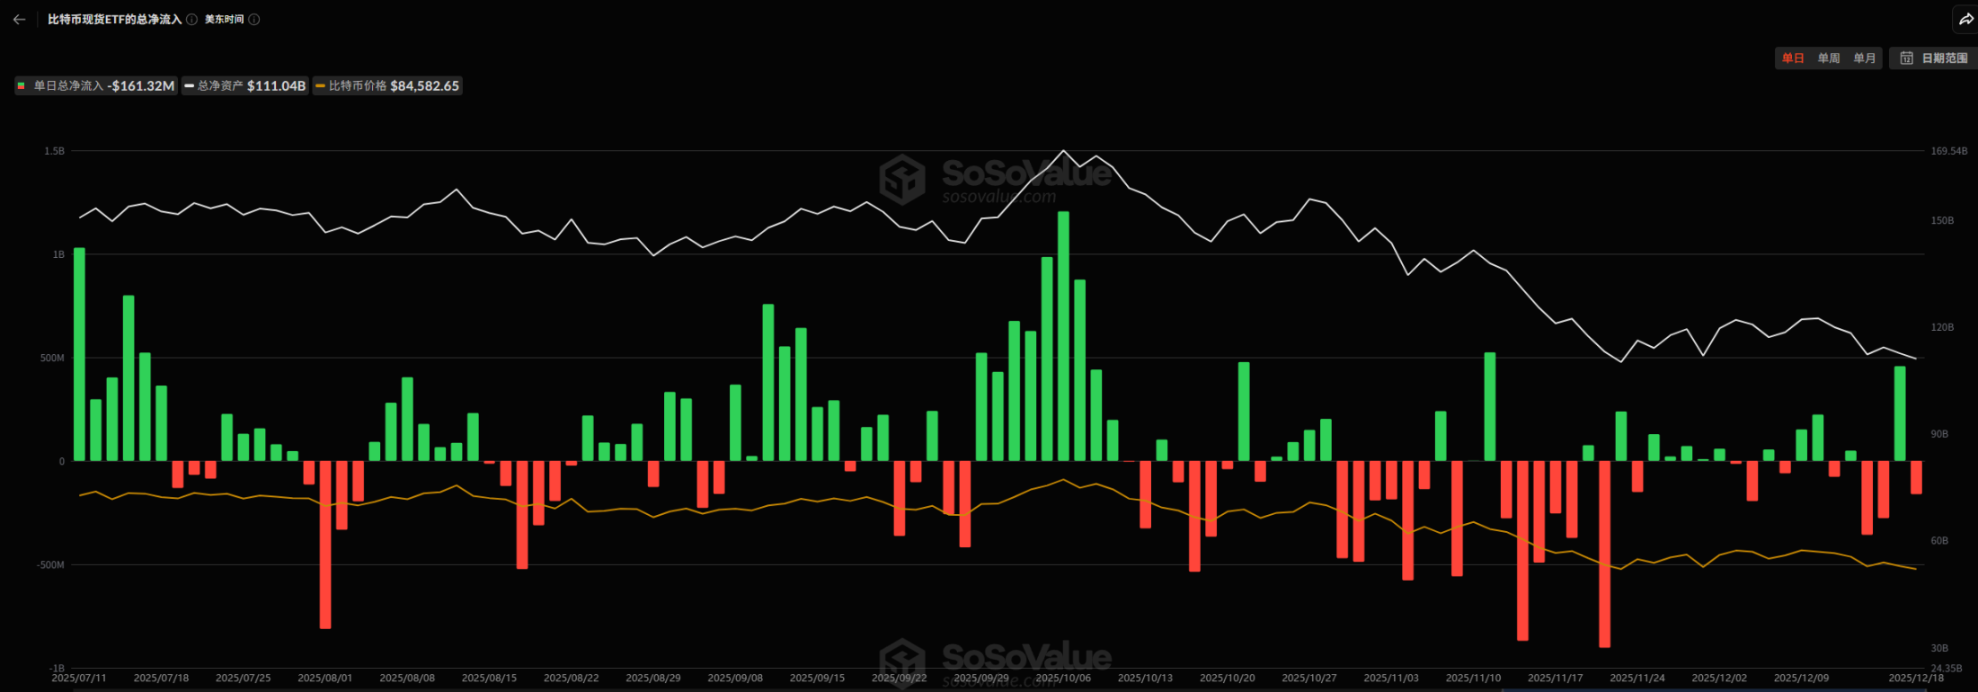Click the -500M left axis label
The width and height of the screenshot is (1978, 692).
tap(51, 564)
